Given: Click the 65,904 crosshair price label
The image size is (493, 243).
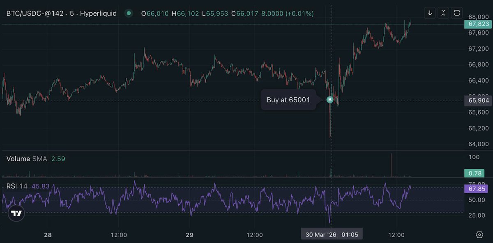Looking at the screenshot, I should pos(478,101).
